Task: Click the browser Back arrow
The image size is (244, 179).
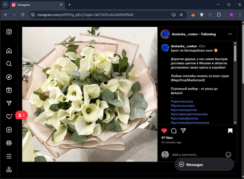Action: 6,15
